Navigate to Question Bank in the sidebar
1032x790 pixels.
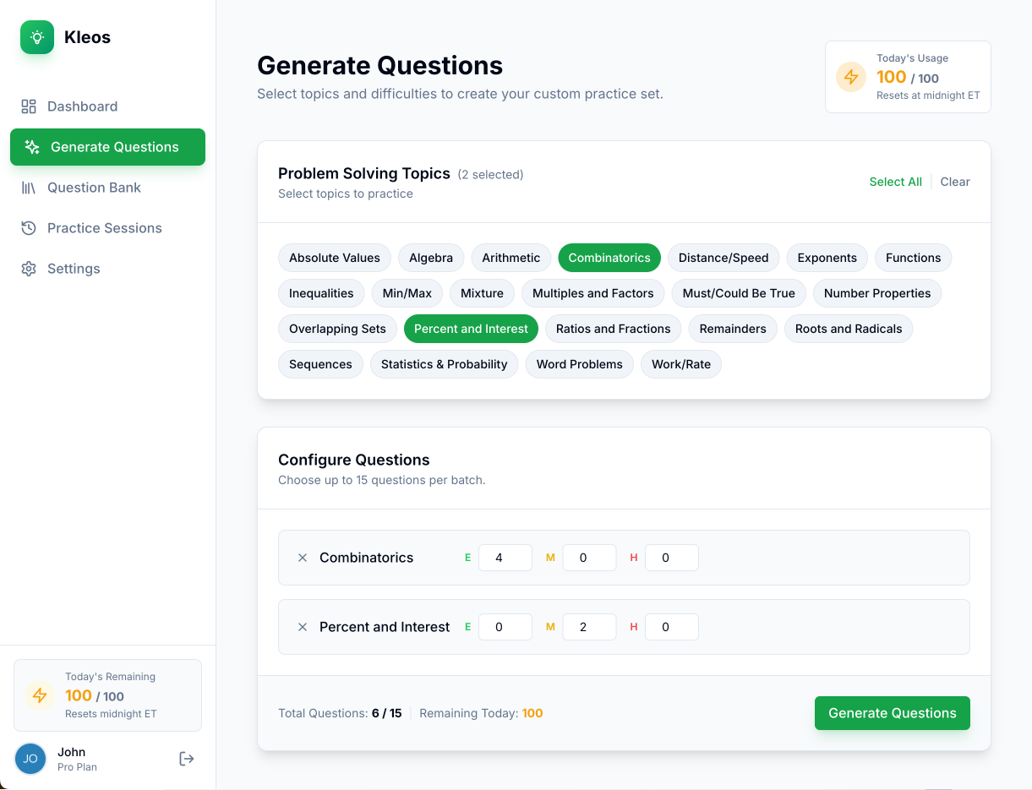(x=92, y=187)
